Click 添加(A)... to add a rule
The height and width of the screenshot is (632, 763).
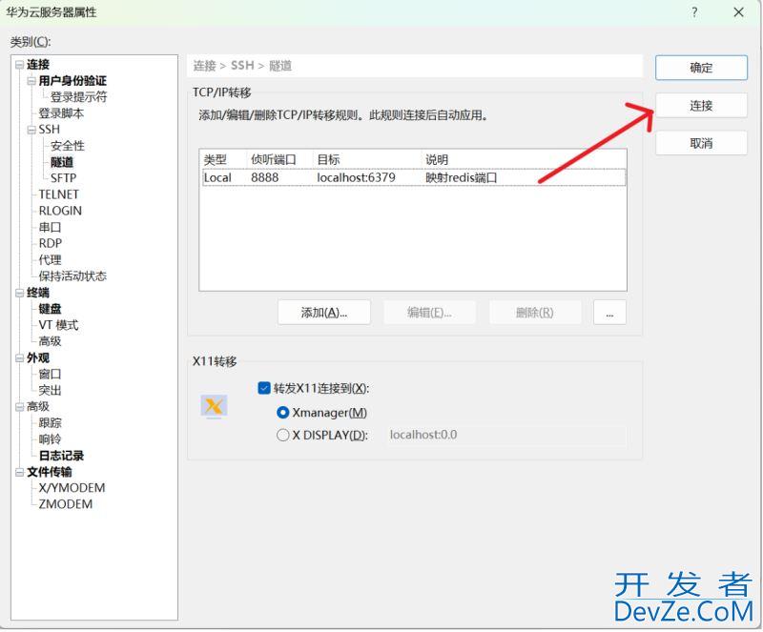[324, 313]
